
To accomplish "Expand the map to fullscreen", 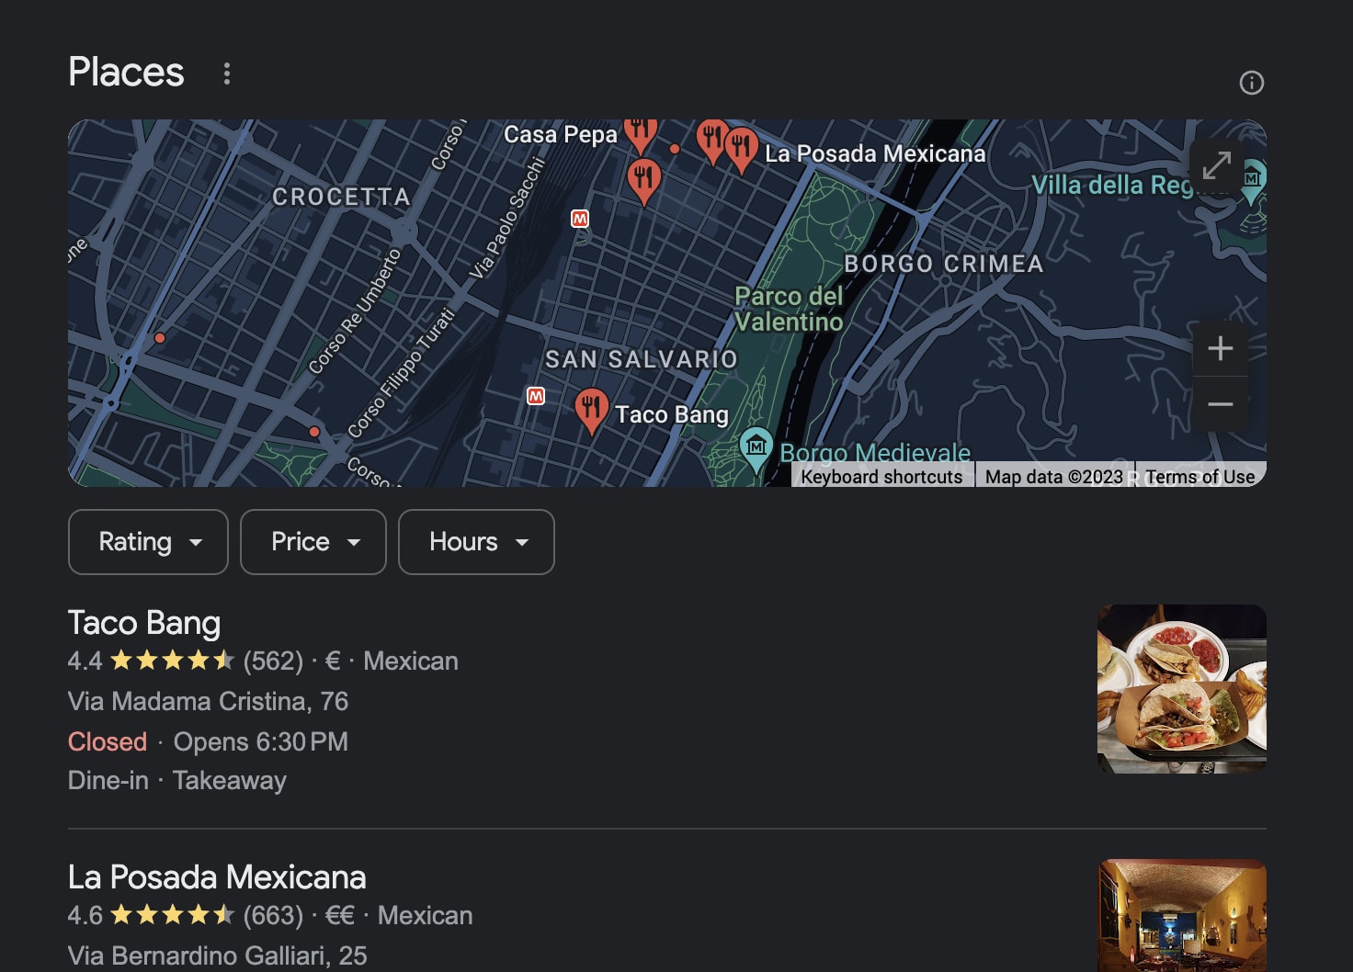I will (x=1217, y=165).
